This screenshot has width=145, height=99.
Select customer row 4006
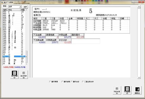tap(14, 17)
